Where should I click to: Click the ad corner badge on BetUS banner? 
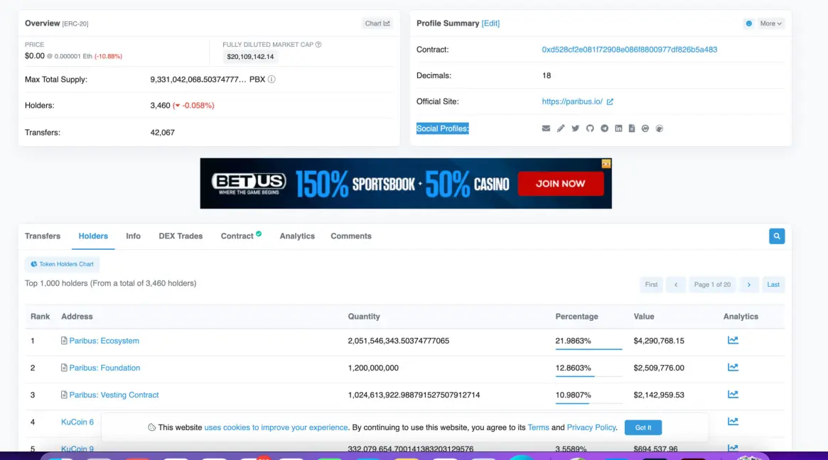[x=606, y=163]
